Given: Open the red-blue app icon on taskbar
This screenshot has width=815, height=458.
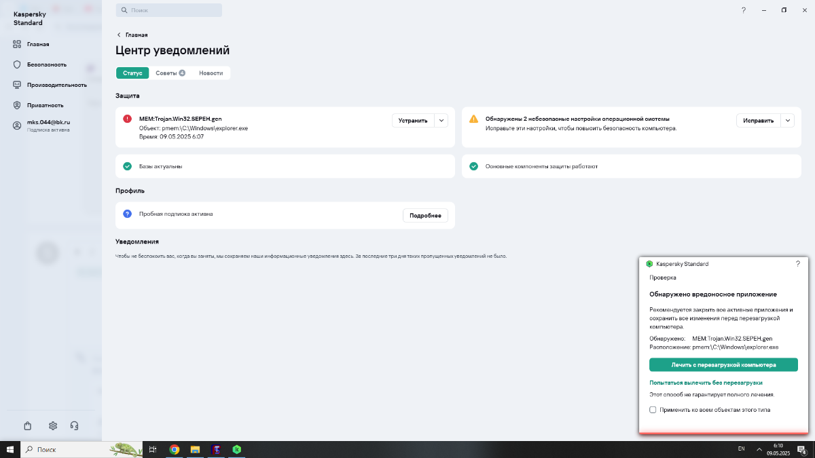Looking at the screenshot, I should click(216, 449).
